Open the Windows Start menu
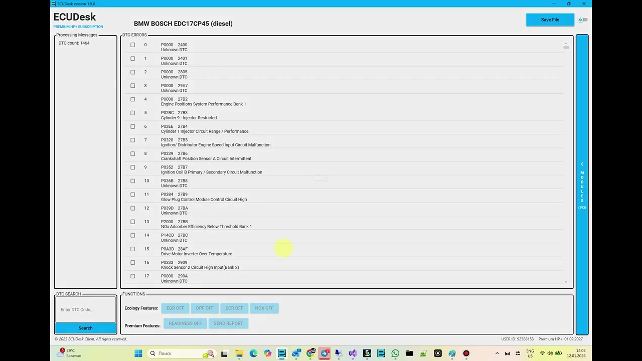Viewport: 642px width, 361px height. (x=138, y=353)
